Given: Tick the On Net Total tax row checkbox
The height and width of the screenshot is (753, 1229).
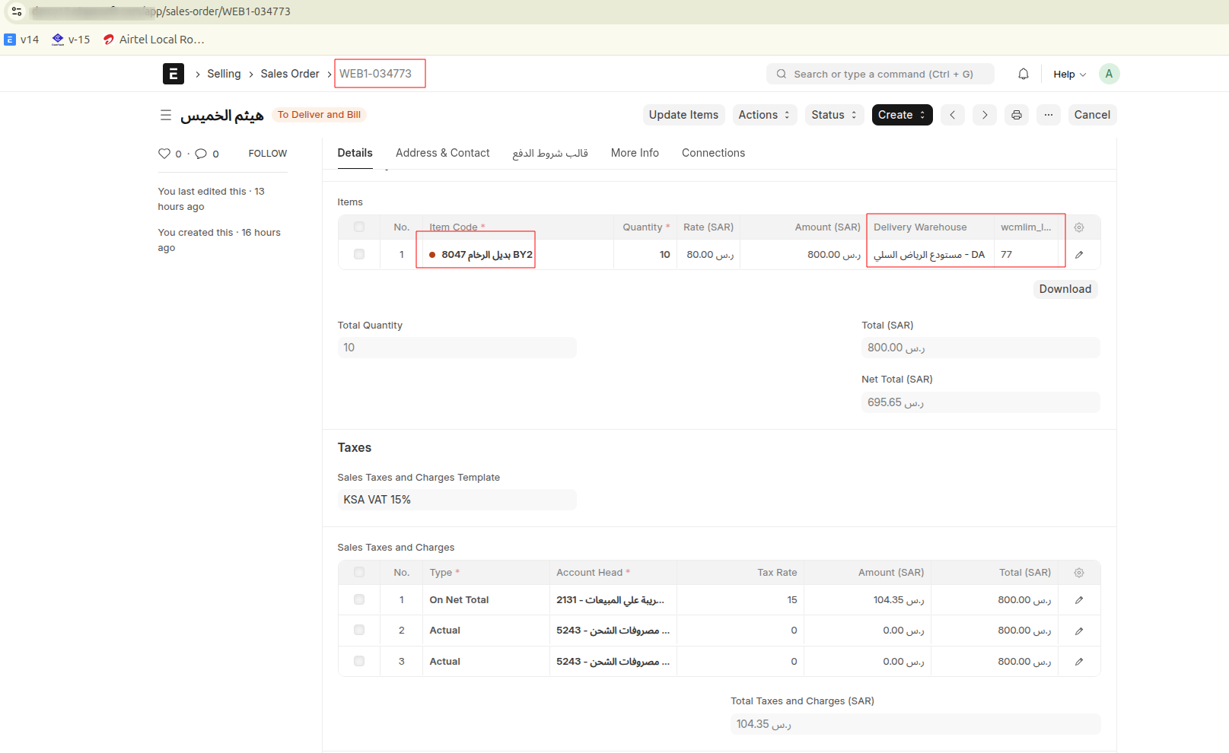Looking at the screenshot, I should 359,600.
